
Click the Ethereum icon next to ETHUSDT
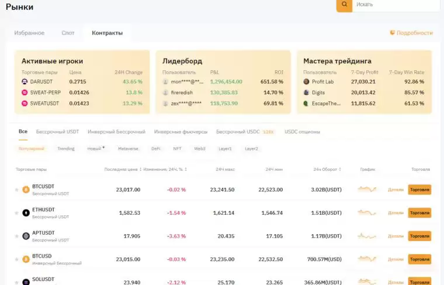26,213
